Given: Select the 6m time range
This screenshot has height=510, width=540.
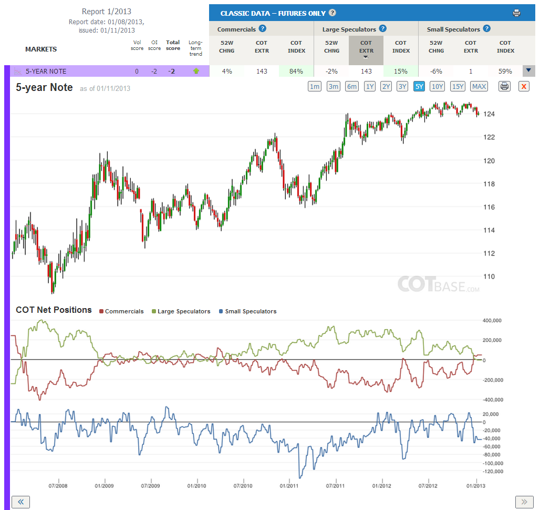Looking at the screenshot, I should pyautogui.click(x=352, y=87).
